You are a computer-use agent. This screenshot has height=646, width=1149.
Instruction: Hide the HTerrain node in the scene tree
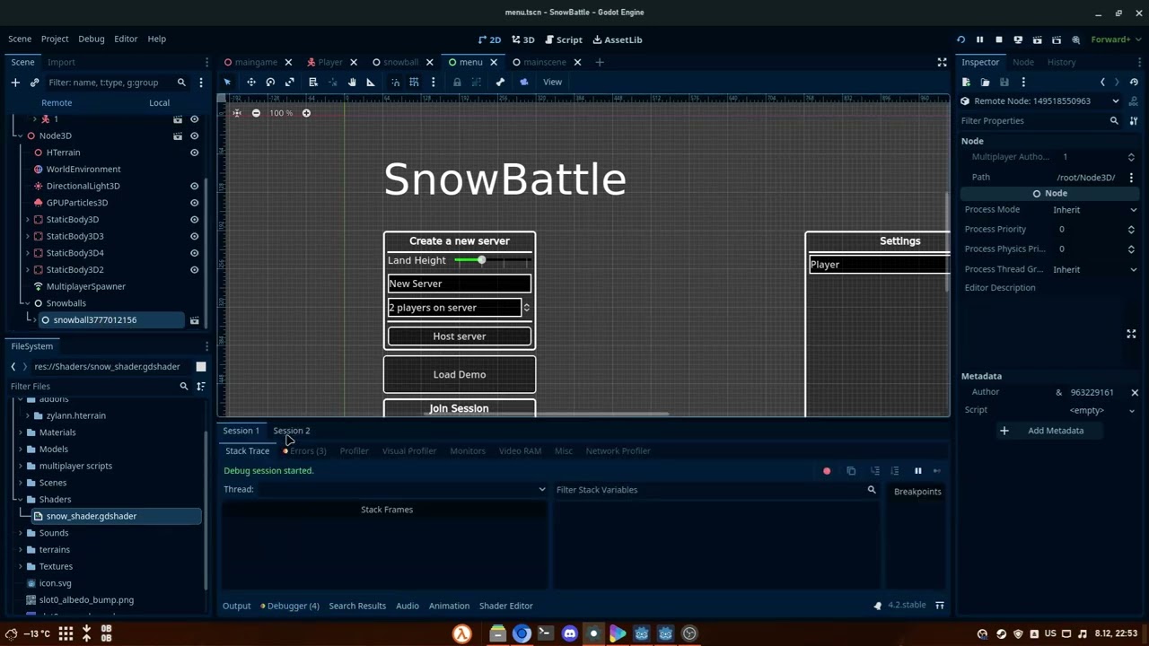pos(194,152)
